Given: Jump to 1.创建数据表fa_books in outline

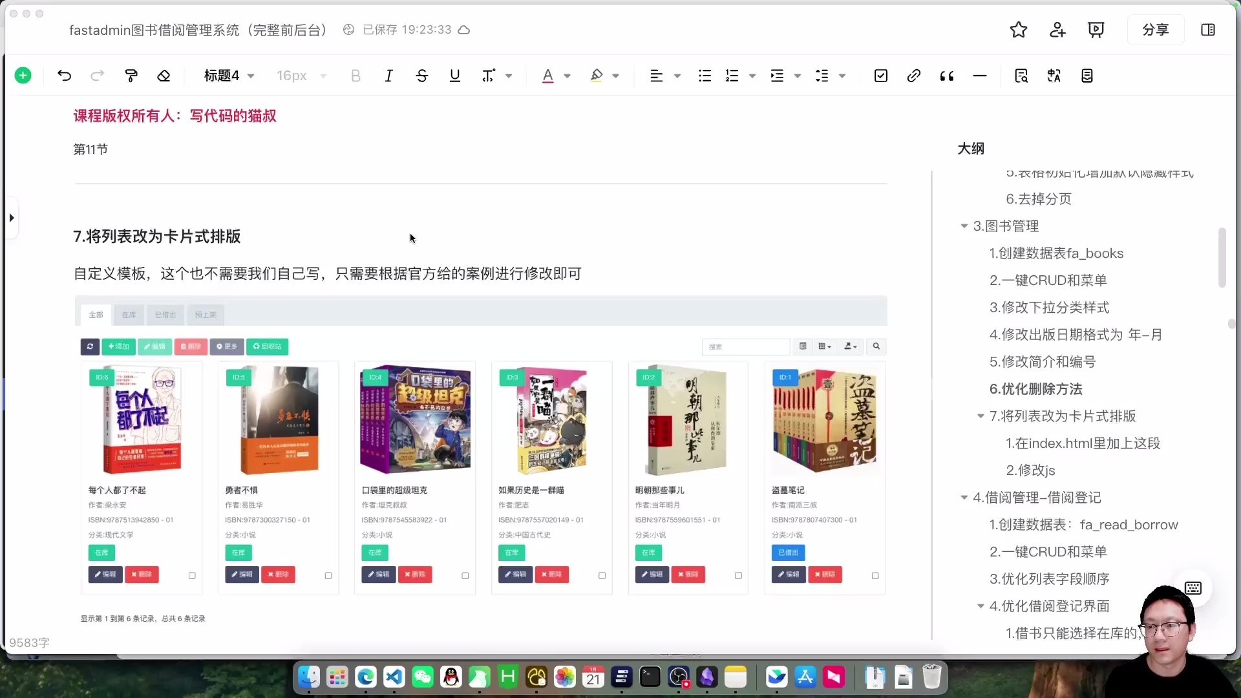Looking at the screenshot, I should 1056,253.
